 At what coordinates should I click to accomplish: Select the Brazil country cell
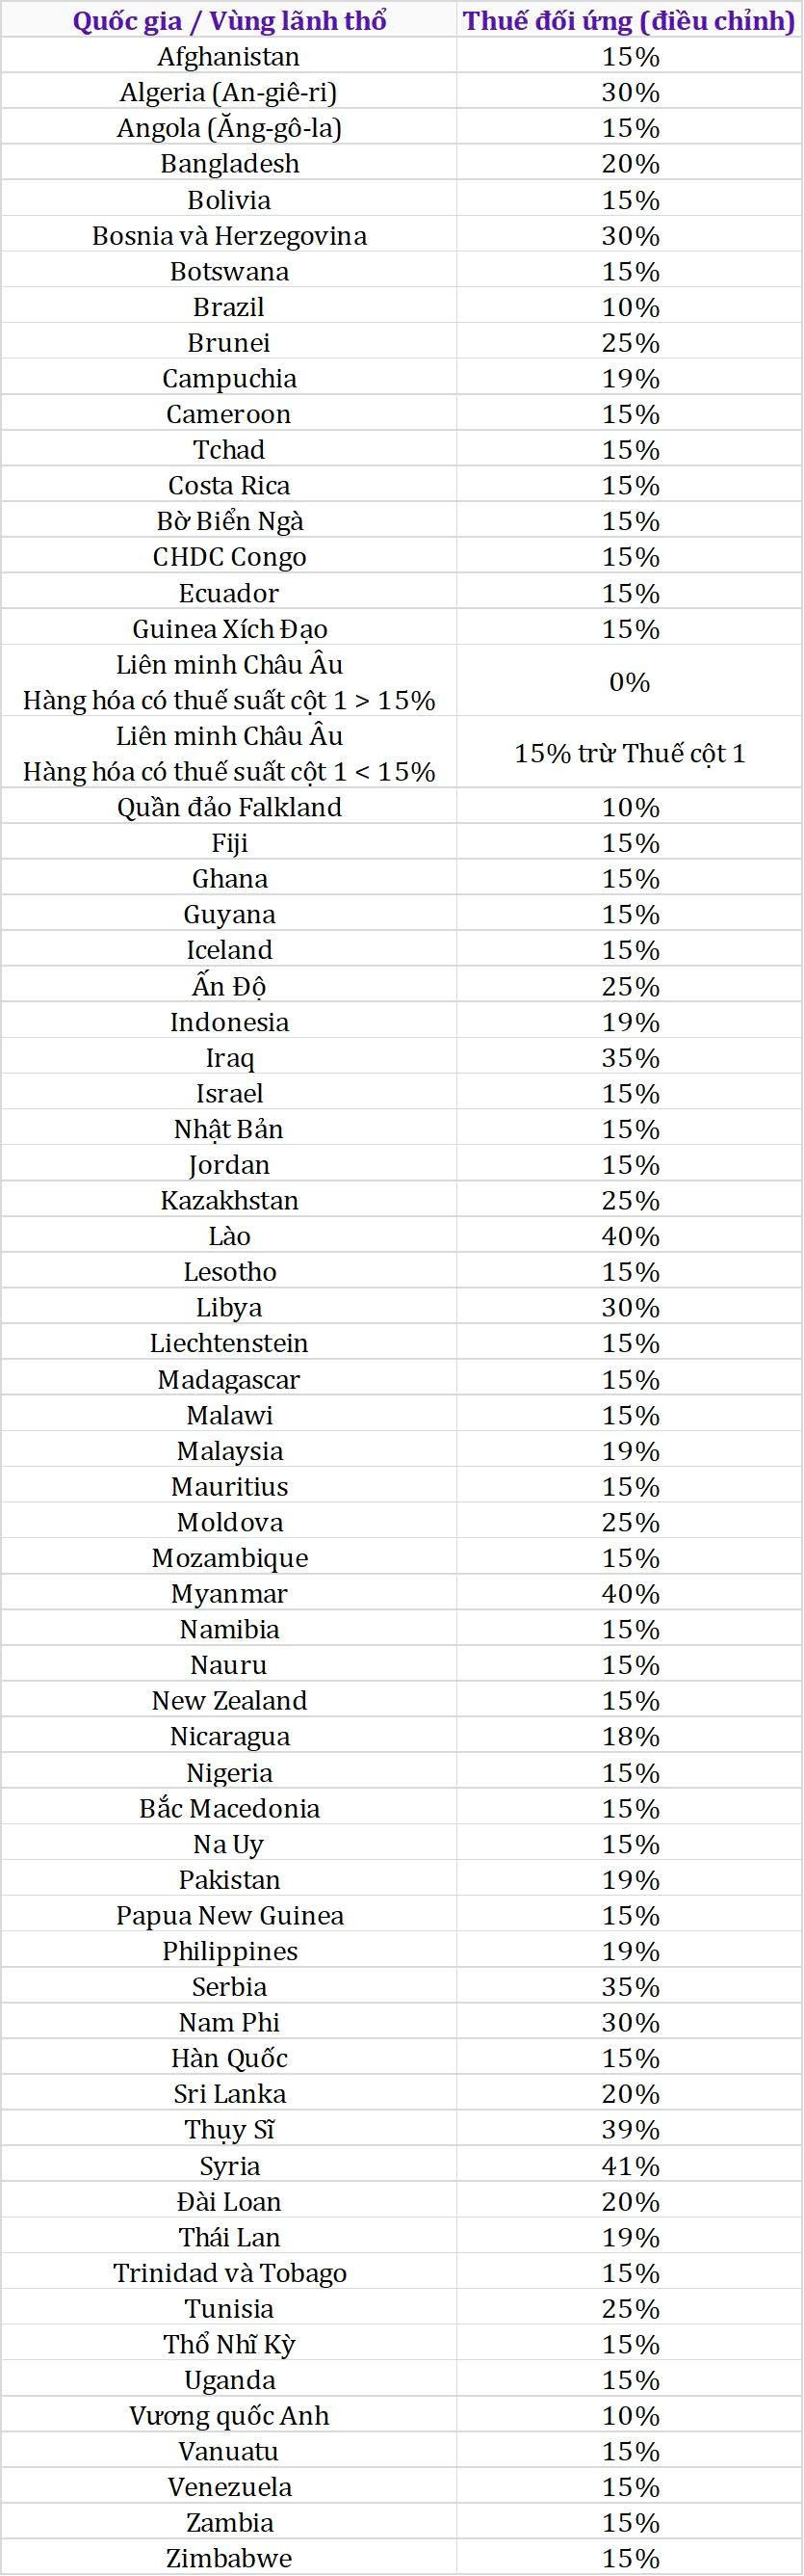[229, 306]
